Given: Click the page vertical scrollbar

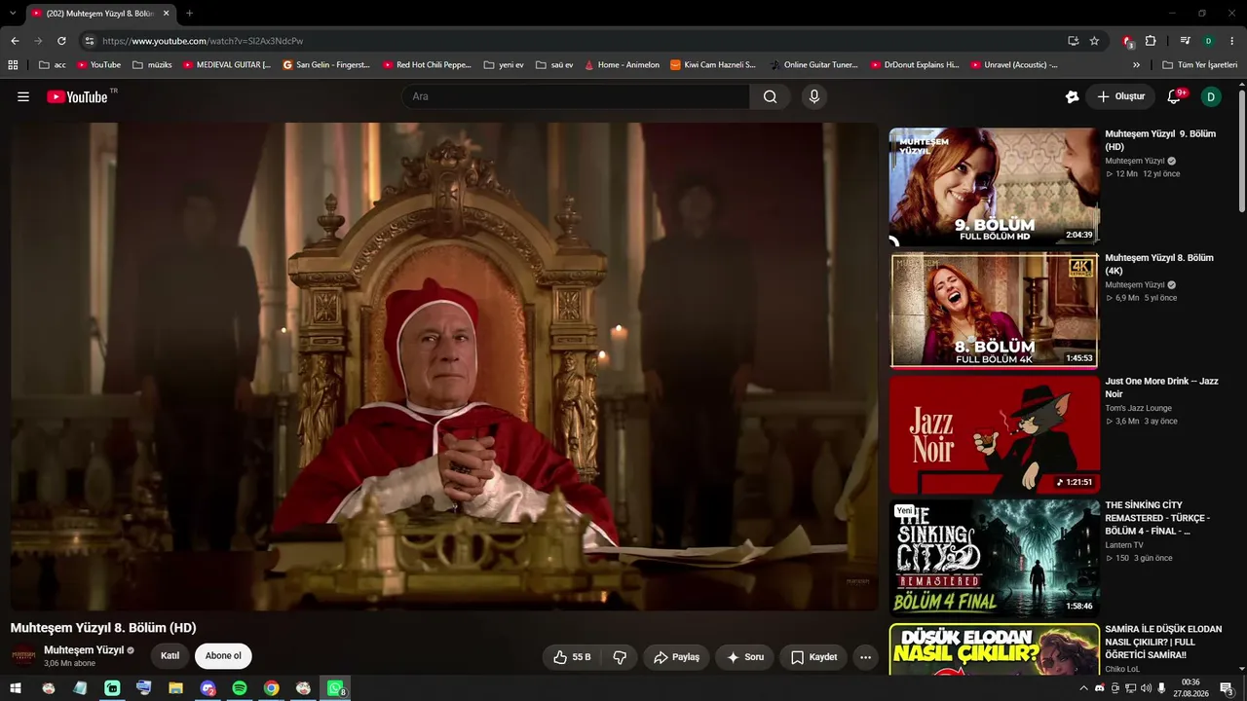Looking at the screenshot, I should point(1242,151).
